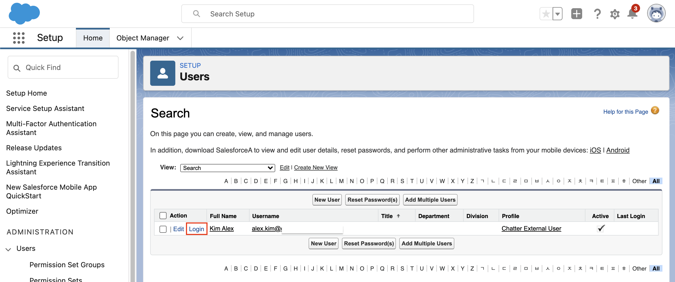Click Edit for Kim Alex
675x282 pixels.
pyautogui.click(x=179, y=229)
